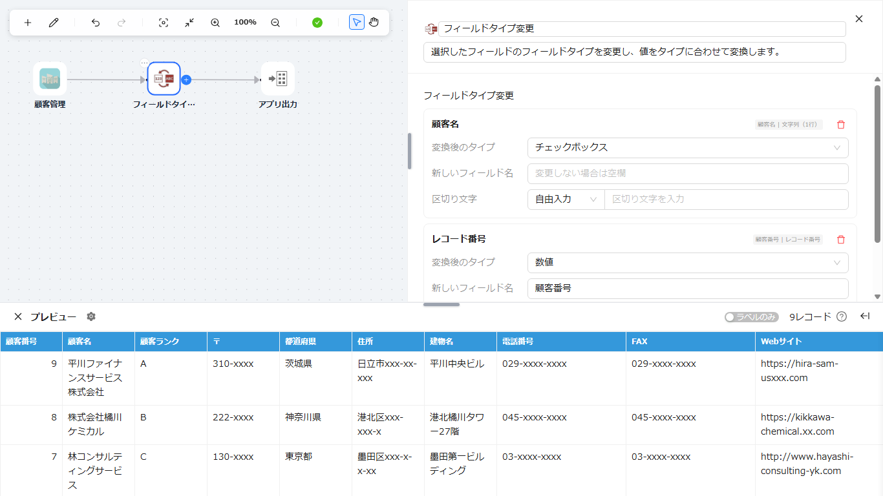Click the 045-xxxx-xxxx phone number cell
The image size is (883, 496).
click(562, 425)
